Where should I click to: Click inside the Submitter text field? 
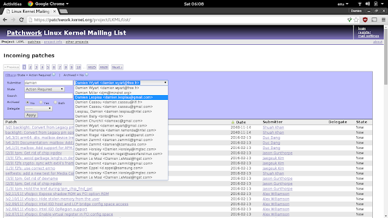[48, 83]
